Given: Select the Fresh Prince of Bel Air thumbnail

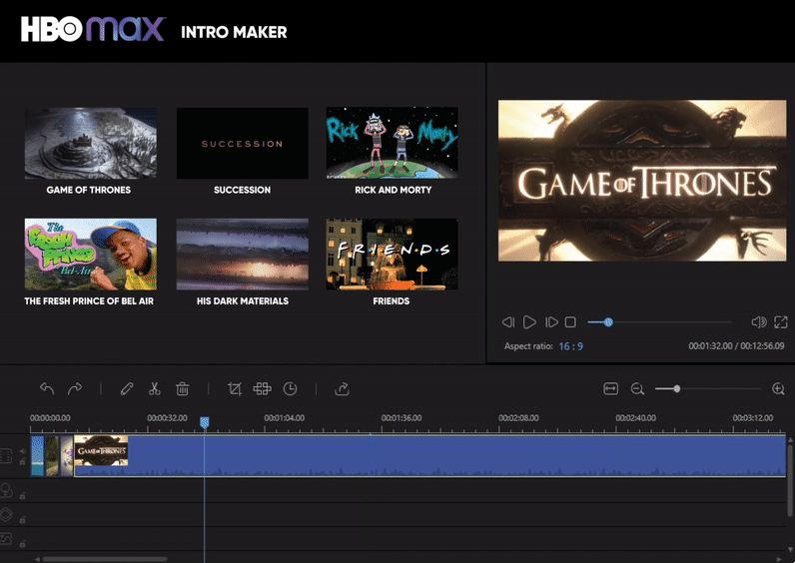Looking at the screenshot, I should tap(90, 254).
